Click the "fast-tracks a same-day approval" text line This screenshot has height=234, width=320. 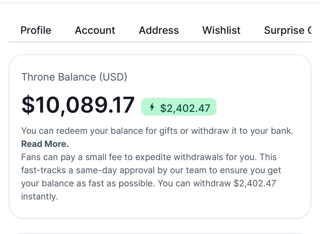(x=151, y=170)
